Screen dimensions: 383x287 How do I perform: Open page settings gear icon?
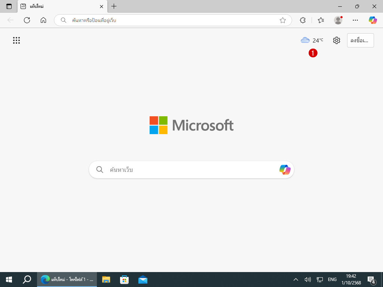click(337, 40)
